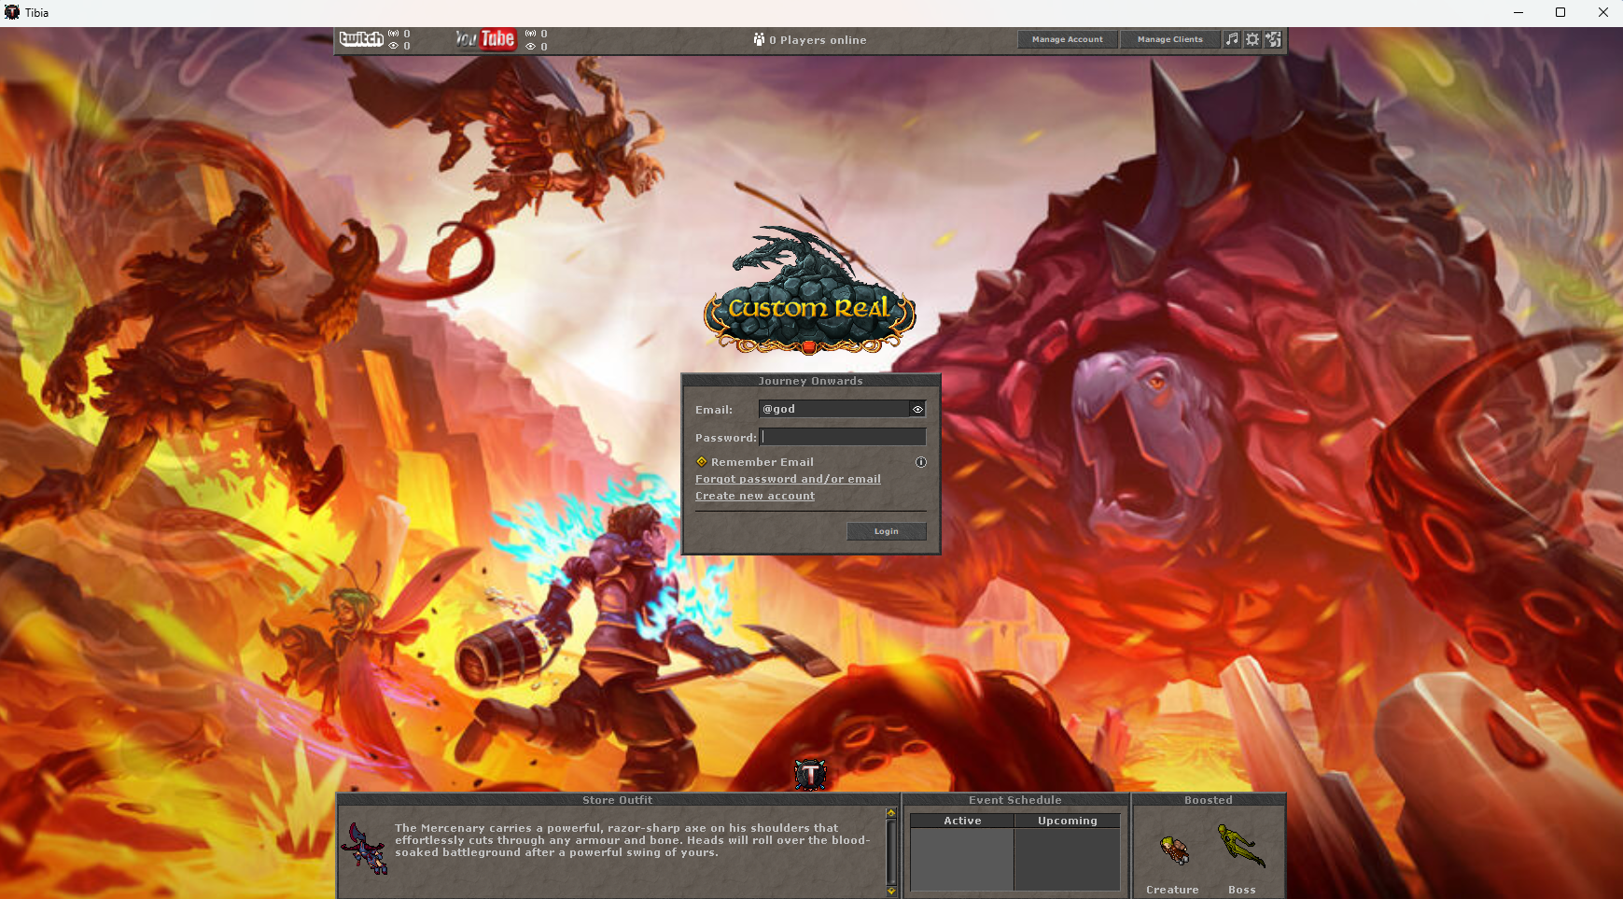
Task: Switch to the Active events column
Action: click(962, 821)
